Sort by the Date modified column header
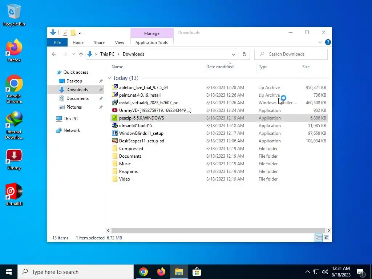 (230, 67)
